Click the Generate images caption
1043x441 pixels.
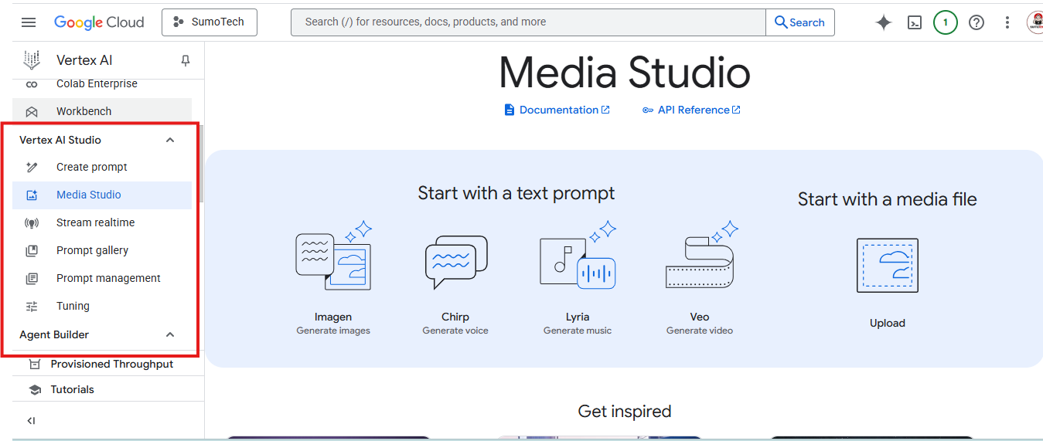[333, 331]
